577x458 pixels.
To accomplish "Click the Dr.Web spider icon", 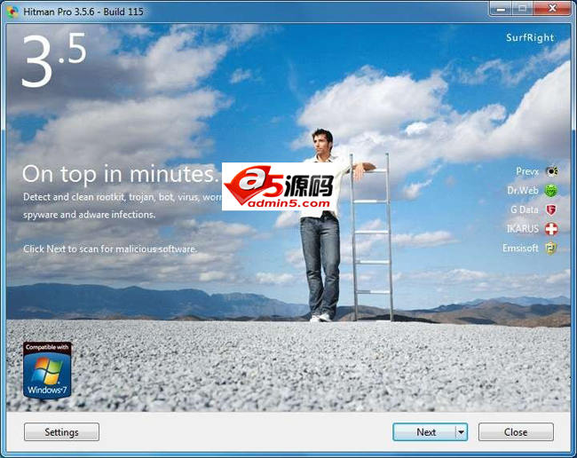I will coord(551,191).
